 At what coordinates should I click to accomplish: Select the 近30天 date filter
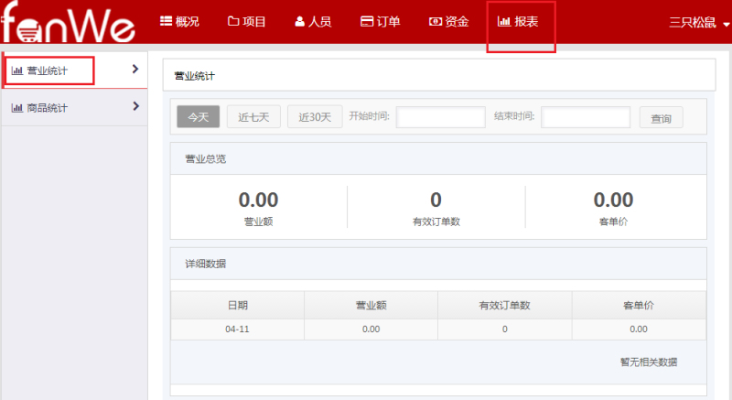tap(315, 117)
